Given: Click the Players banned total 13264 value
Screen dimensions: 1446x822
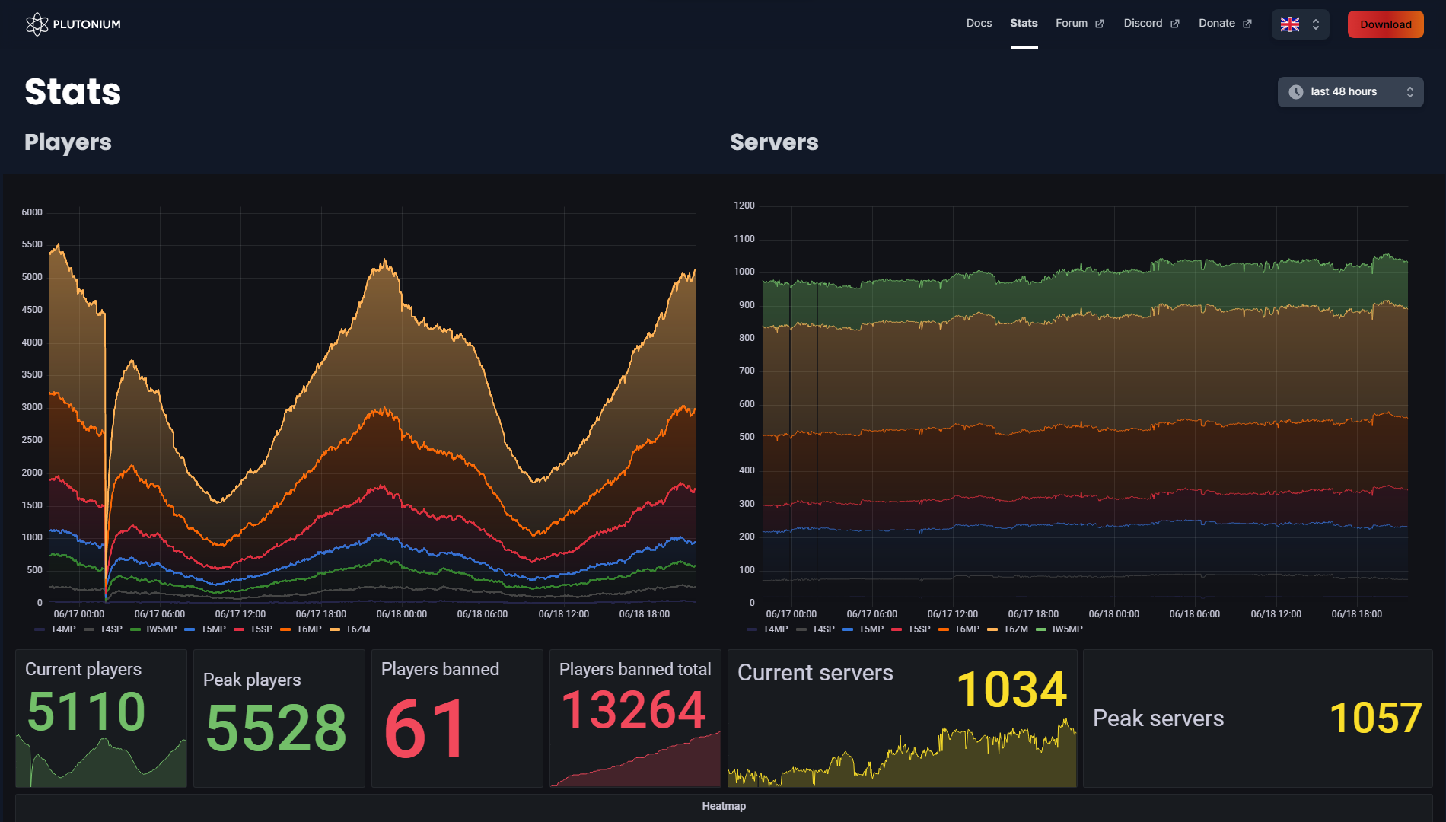Looking at the screenshot, I should pyautogui.click(x=633, y=709).
